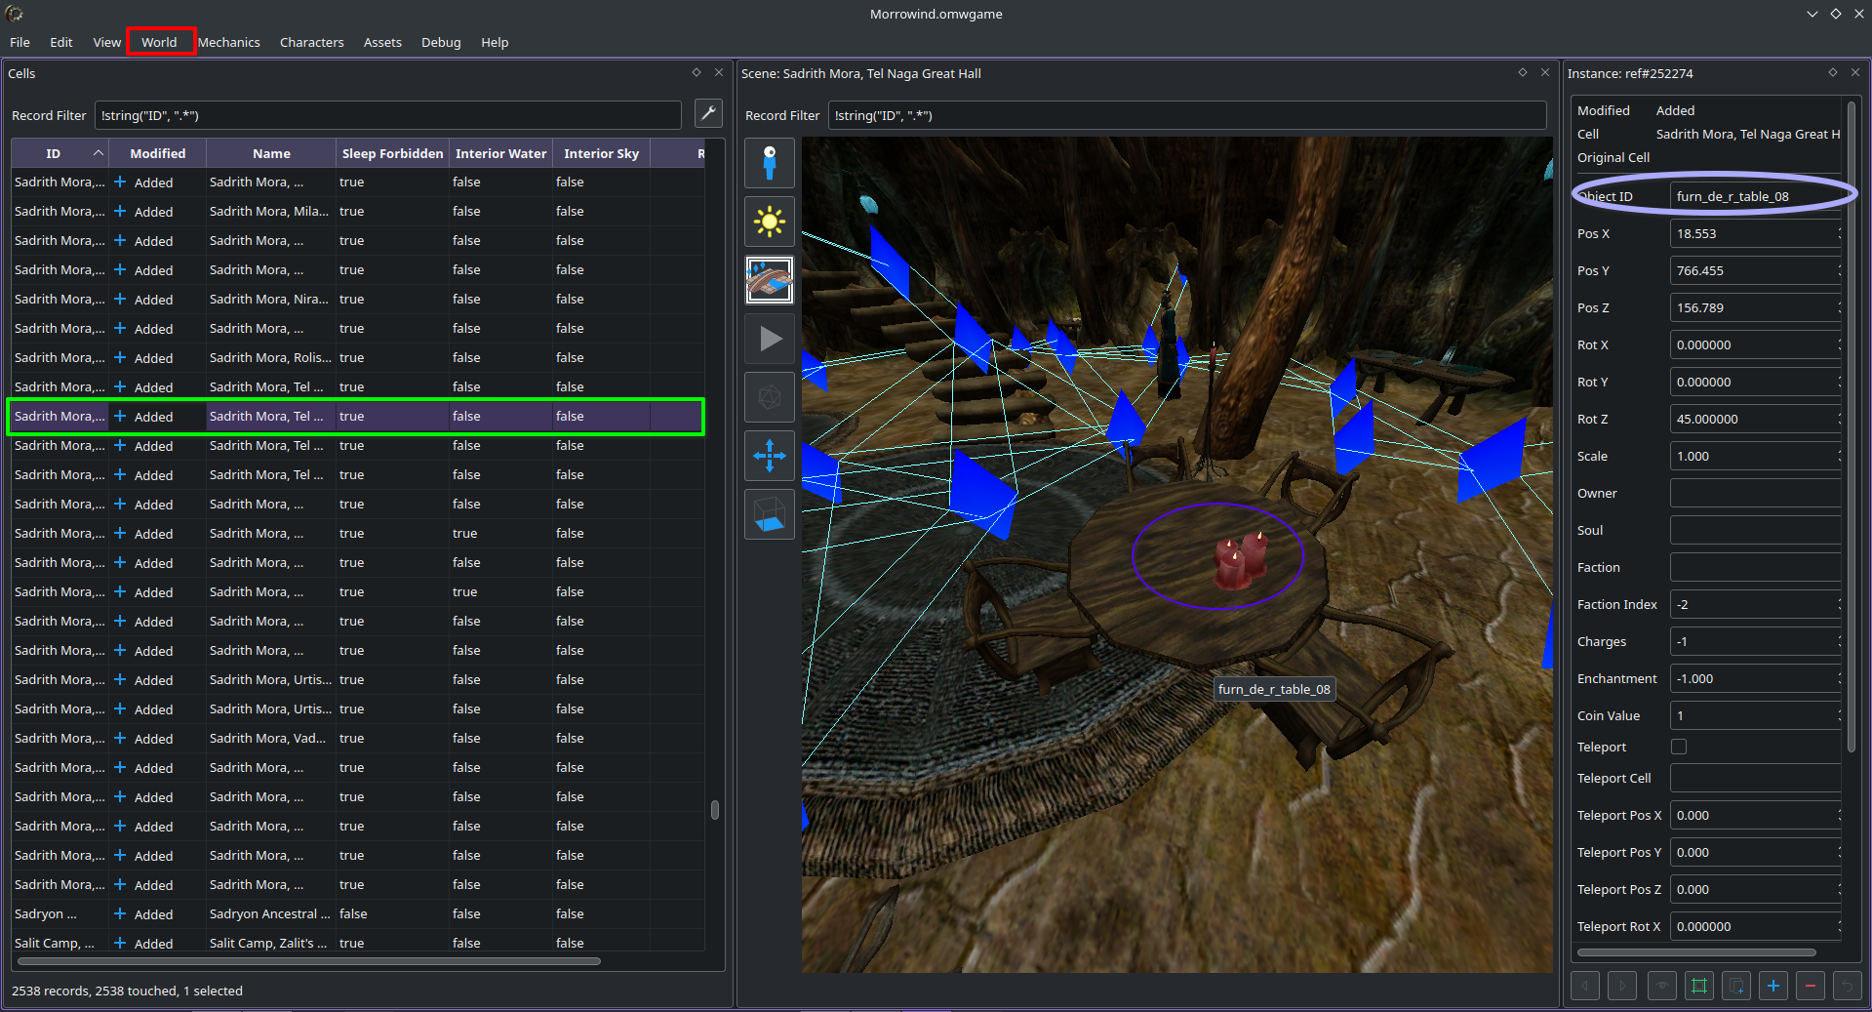Viewport: 1872px width, 1012px height.
Task: Open the Assets menu
Action: [x=382, y=42]
